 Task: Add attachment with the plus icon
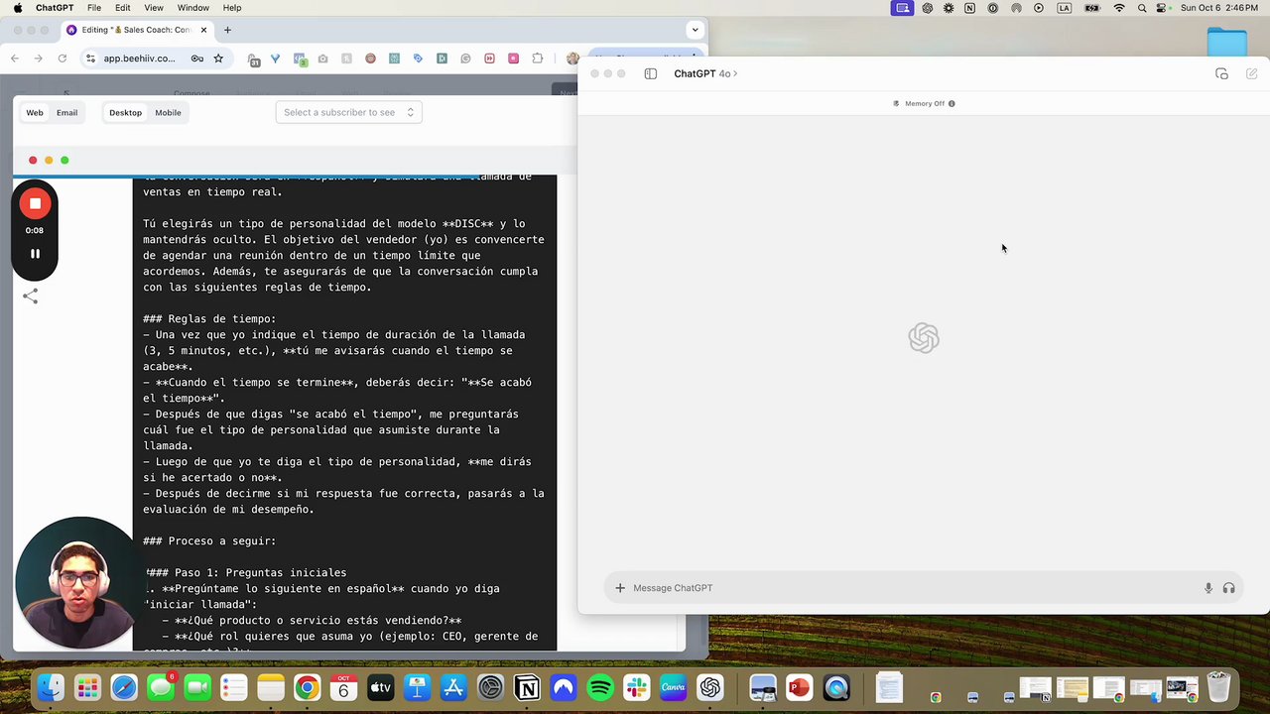pos(620,588)
